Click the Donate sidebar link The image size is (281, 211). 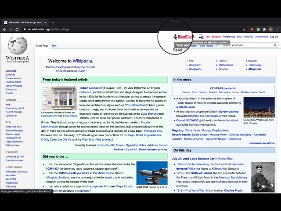tap(9, 93)
